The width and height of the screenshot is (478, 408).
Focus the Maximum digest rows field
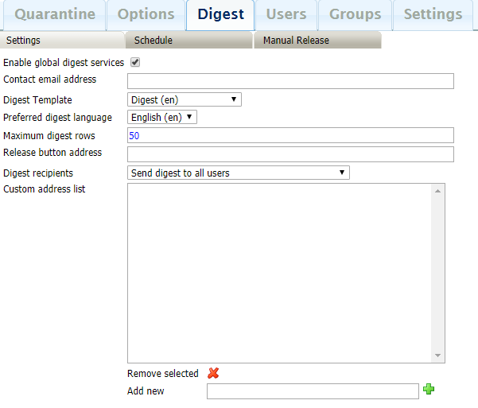[x=290, y=136]
